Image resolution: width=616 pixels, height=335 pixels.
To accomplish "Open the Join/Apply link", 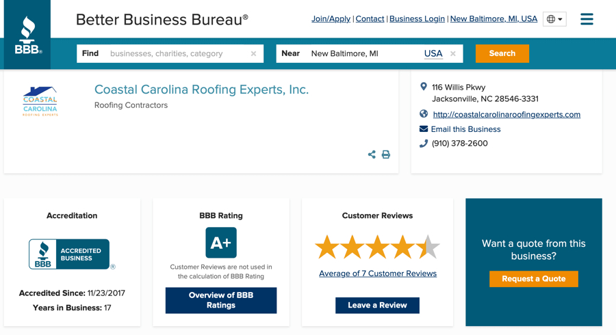I will click(331, 19).
